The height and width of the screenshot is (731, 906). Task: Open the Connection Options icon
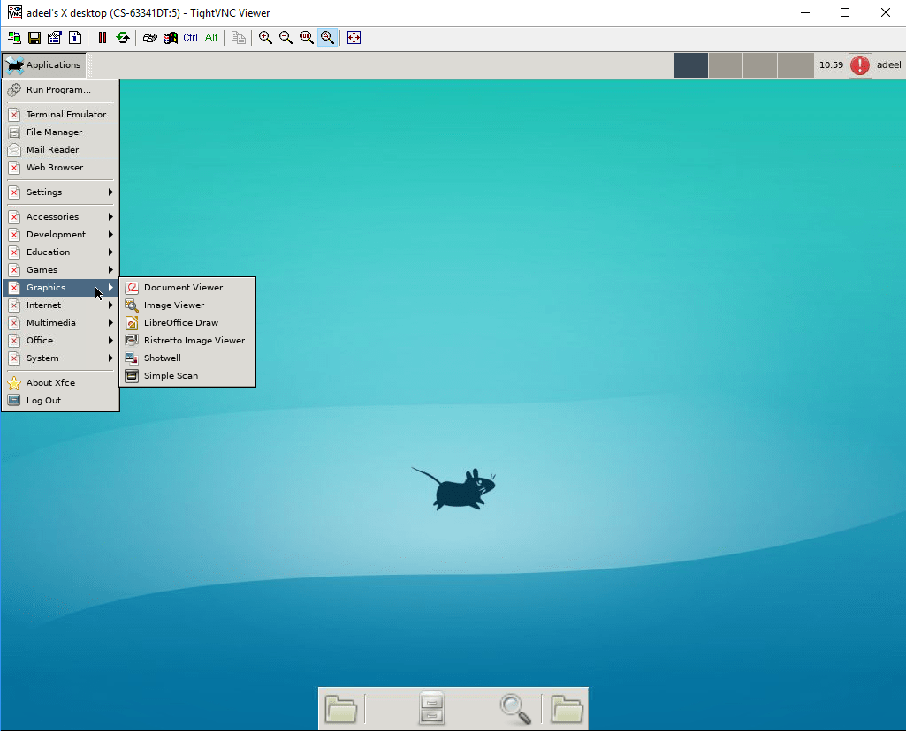click(x=54, y=38)
